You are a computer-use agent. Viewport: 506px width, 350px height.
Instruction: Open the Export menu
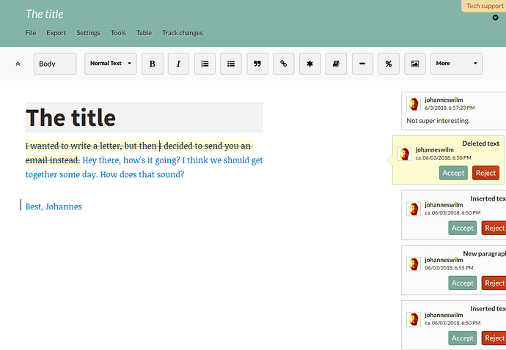(56, 33)
